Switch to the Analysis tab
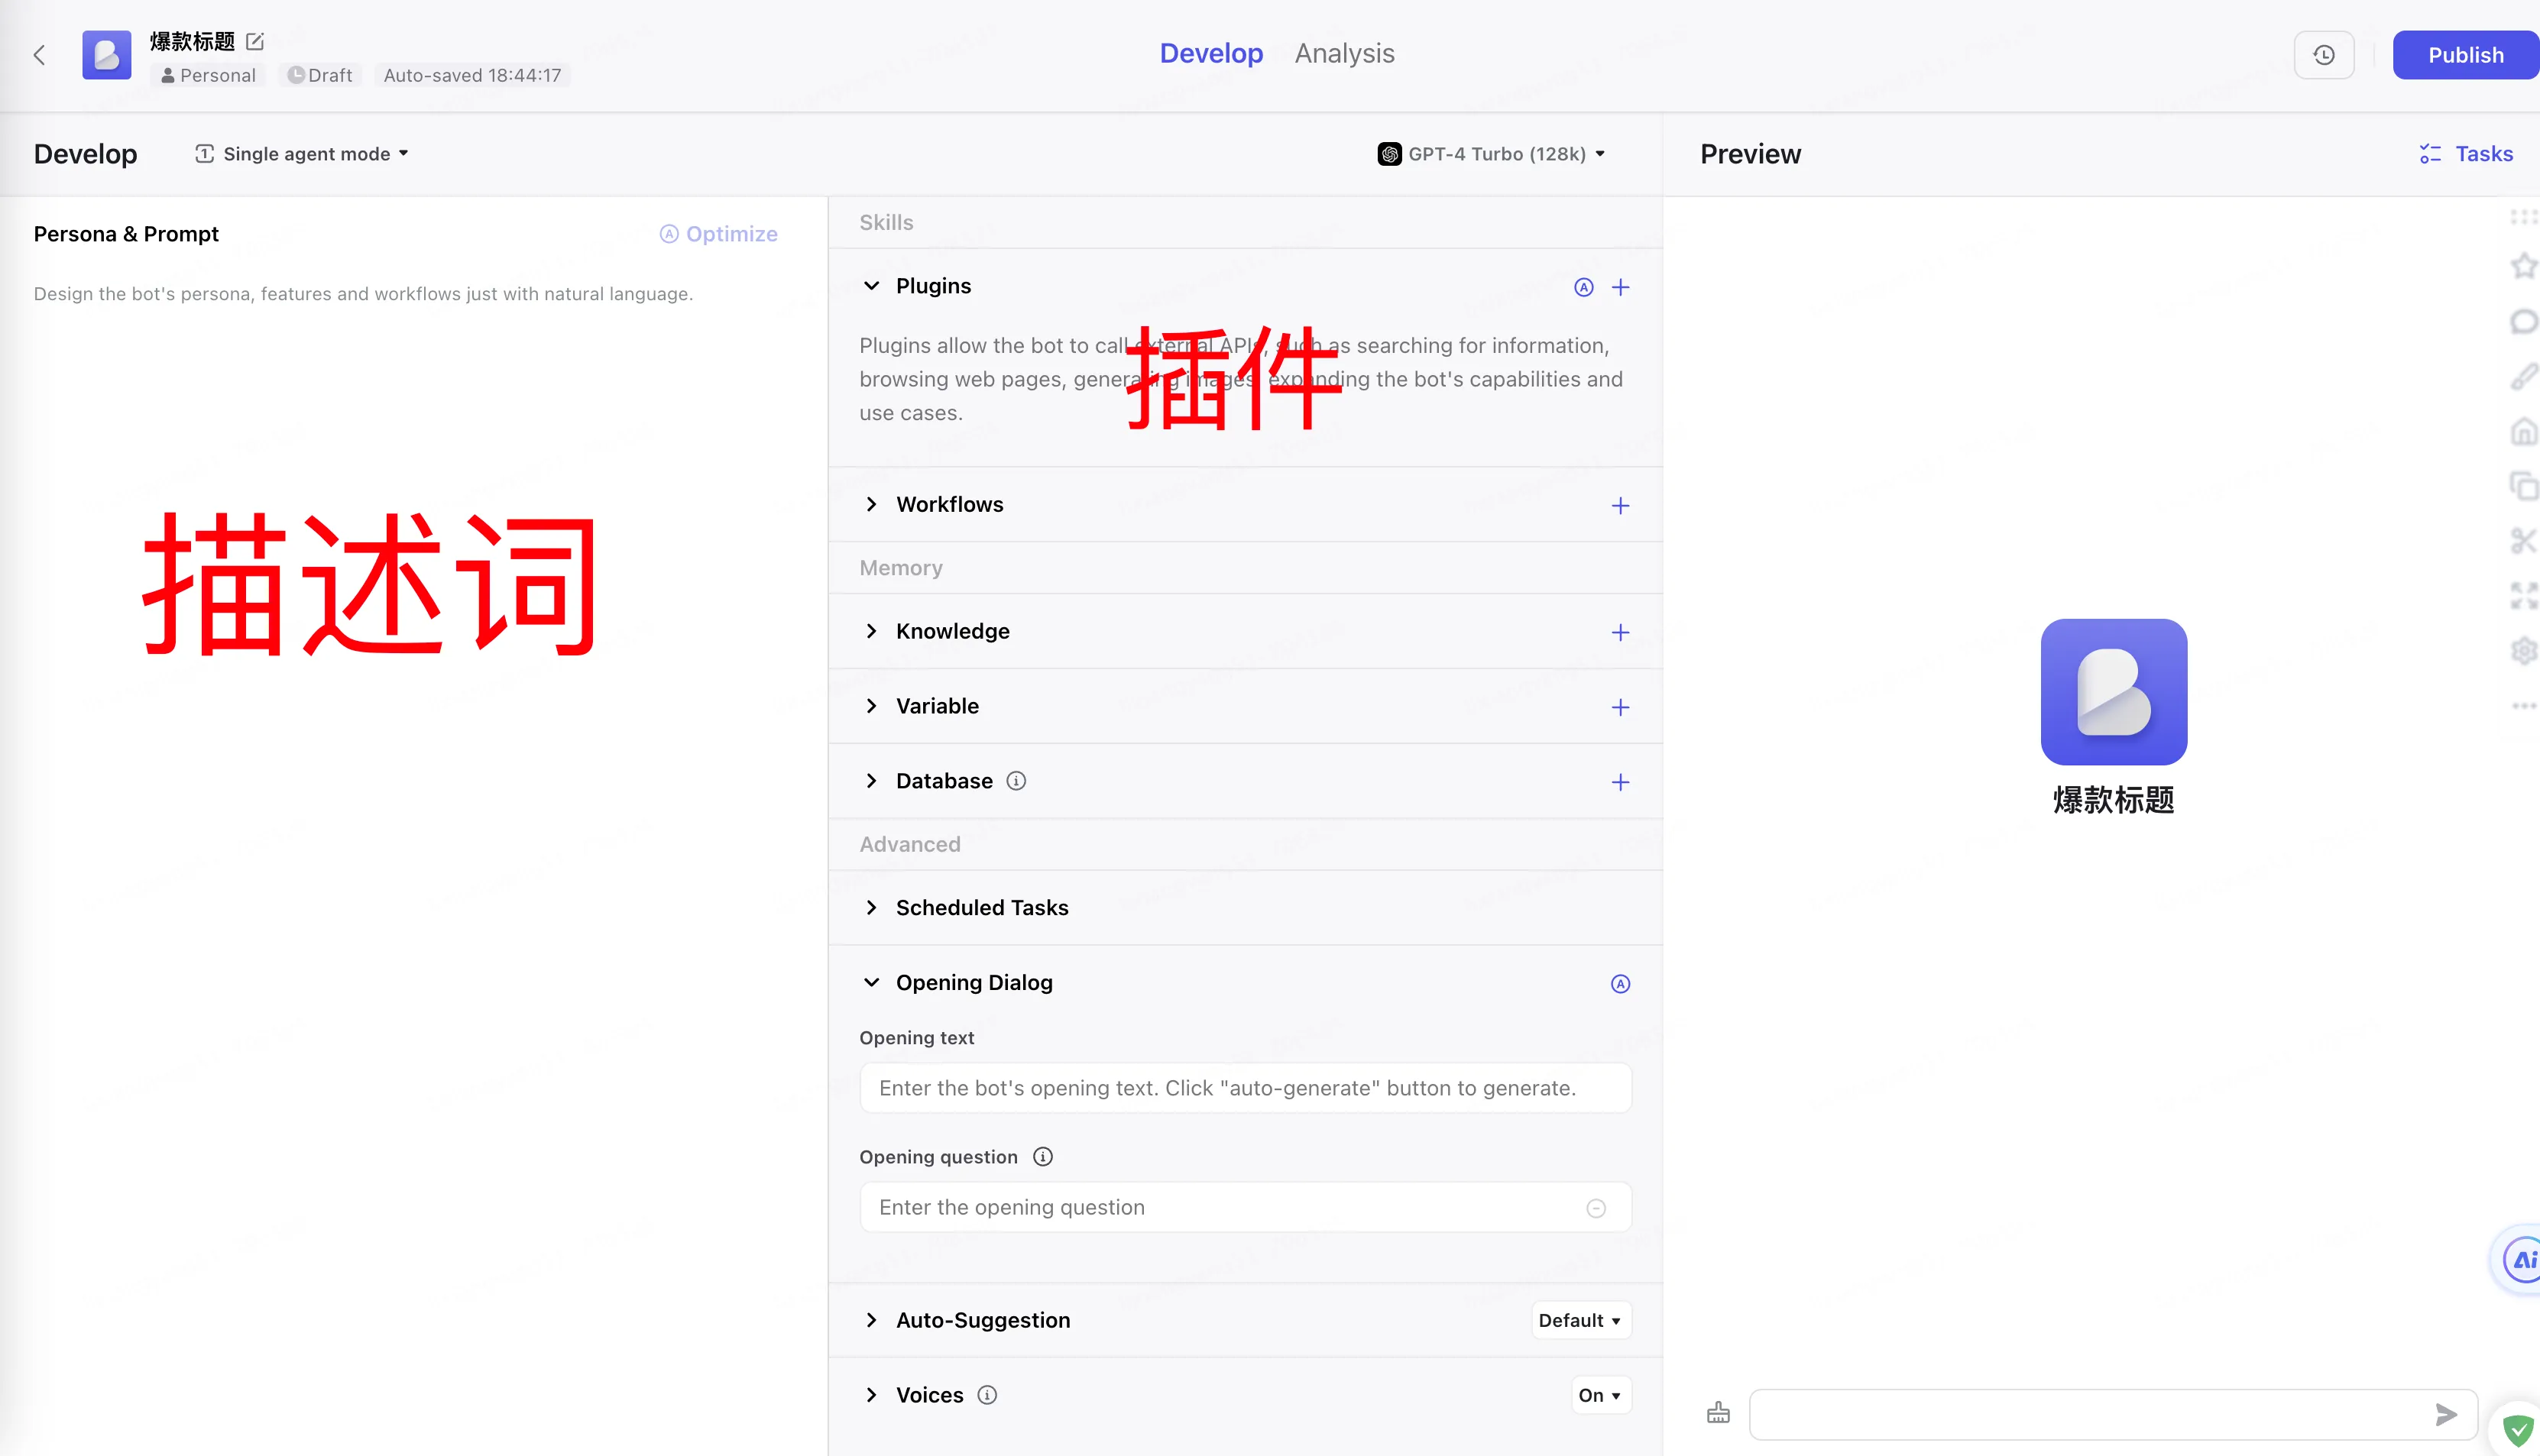The height and width of the screenshot is (1456, 2540). (1344, 54)
